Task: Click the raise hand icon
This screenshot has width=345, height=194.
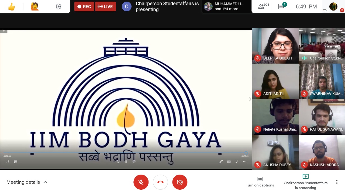Action: point(35,7)
